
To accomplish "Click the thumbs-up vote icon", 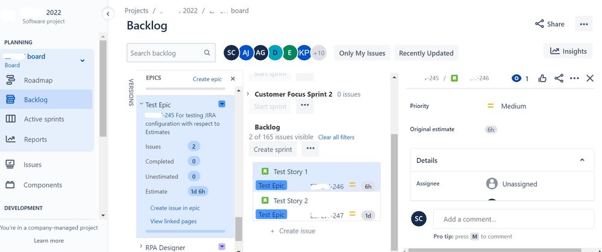I will click(x=542, y=79).
